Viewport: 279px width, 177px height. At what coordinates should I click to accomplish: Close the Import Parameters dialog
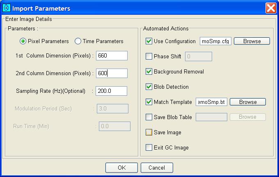coord(270,8)
